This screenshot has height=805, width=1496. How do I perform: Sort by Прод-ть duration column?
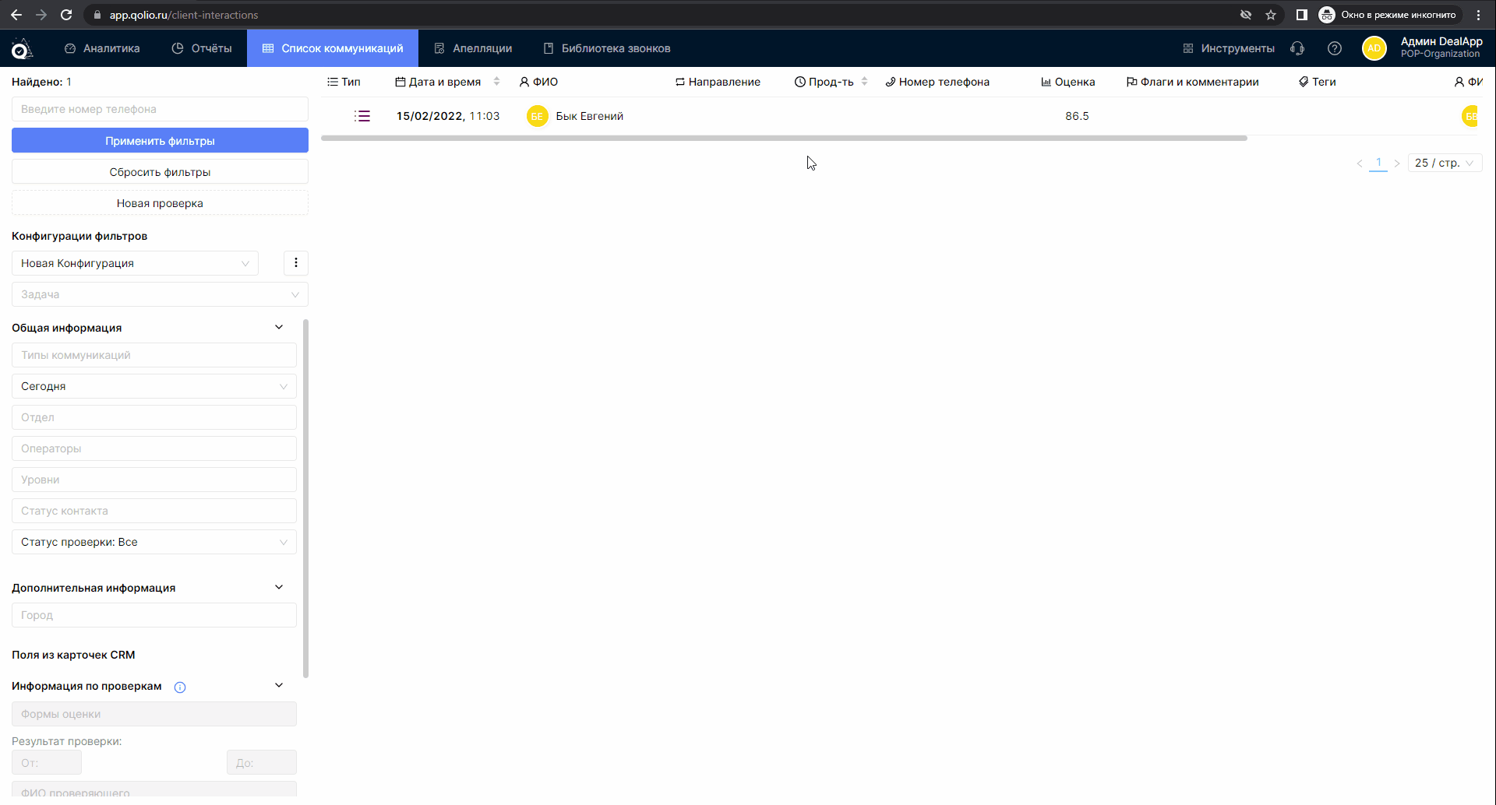864,82
